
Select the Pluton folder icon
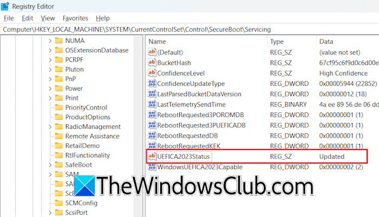(x=58, y=69)
